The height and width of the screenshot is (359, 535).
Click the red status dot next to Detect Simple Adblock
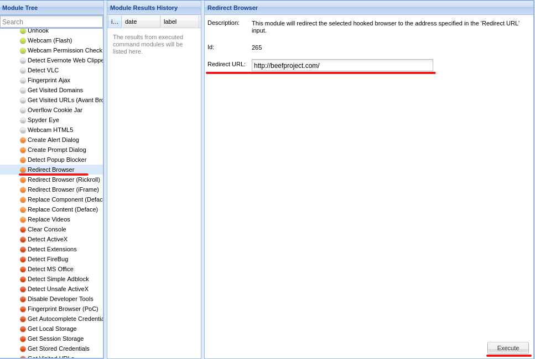(x=23, y=279)
